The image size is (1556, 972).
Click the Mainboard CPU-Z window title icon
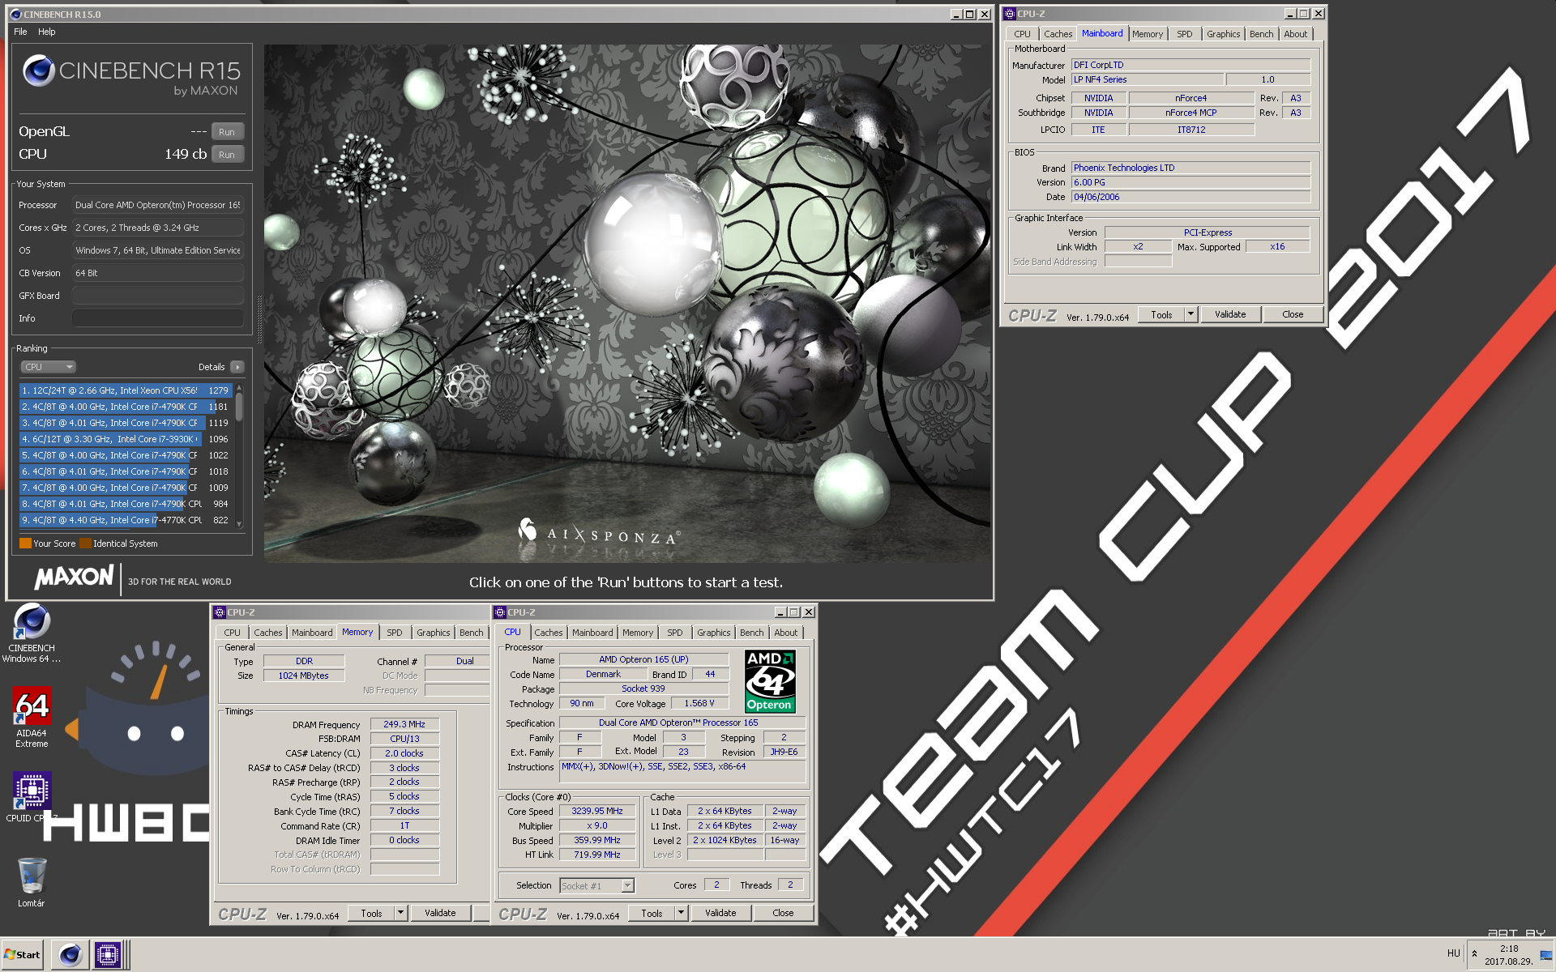tap(1010, 14)
